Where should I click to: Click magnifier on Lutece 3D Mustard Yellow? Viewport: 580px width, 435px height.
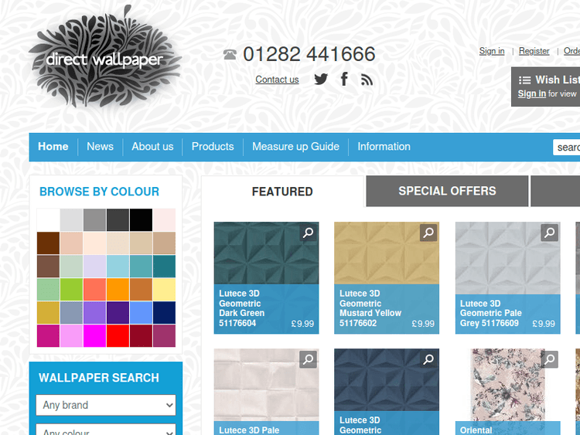(428, 233)
